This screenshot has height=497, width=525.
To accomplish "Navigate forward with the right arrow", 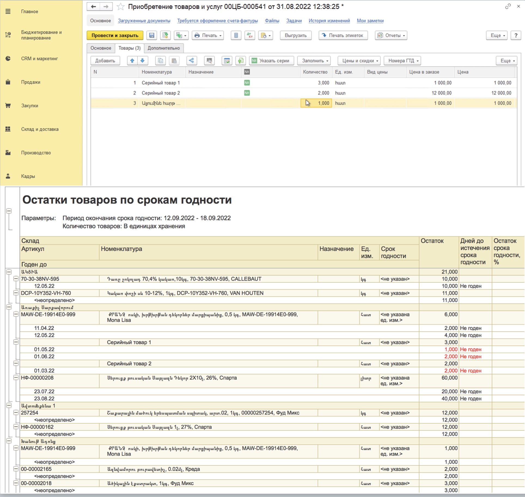I will pyautogui.click(x=106, y=7).
